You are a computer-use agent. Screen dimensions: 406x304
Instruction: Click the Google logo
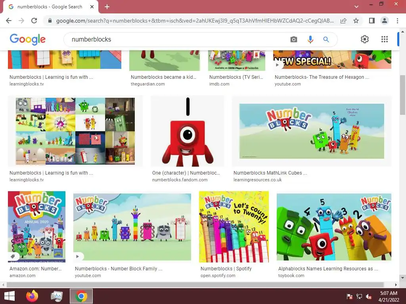(x=28, y=40)
